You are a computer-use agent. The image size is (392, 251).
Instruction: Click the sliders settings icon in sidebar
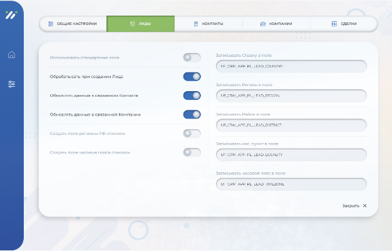[x=11, y=84]
